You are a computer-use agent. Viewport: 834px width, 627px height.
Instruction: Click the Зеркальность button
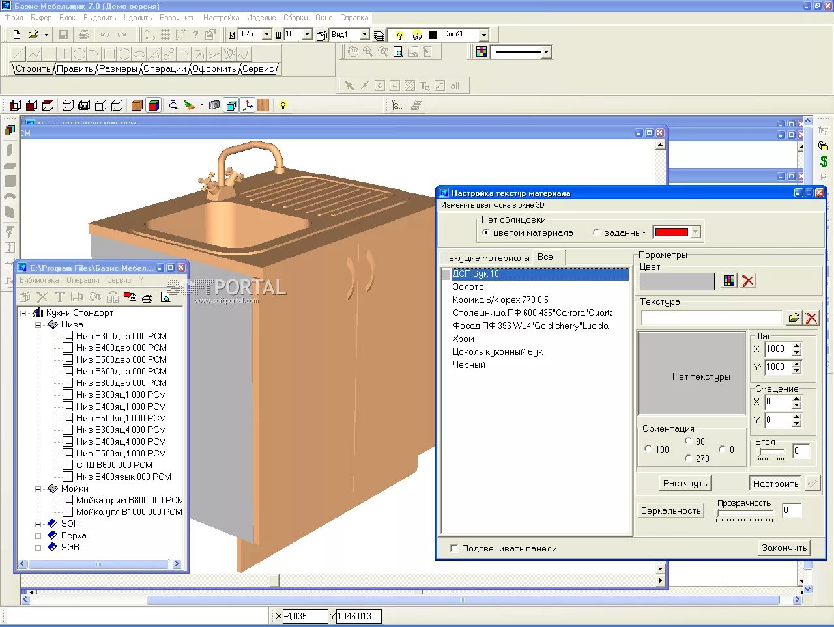tap(670, 510)
